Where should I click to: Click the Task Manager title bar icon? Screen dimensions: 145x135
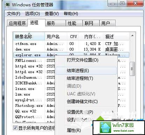pos(7,5)
